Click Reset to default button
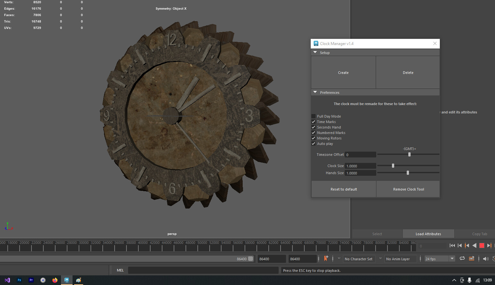Image resolution: width=495 pixels, height=285 pixels. click(x=344, y=189)
